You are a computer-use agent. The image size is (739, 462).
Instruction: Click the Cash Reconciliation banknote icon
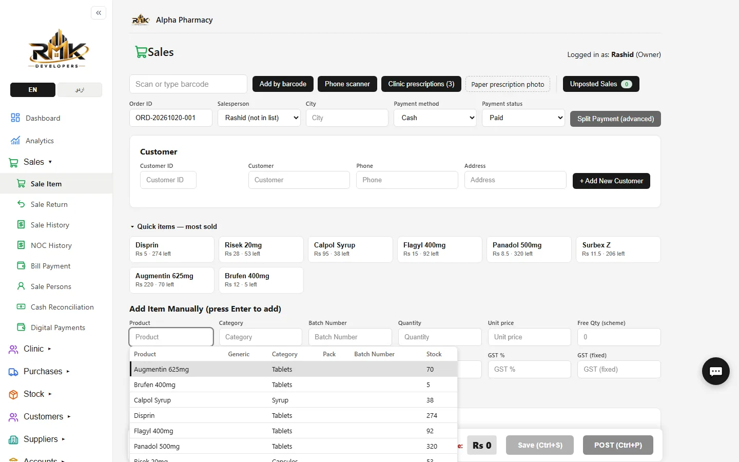click(x=21, y=306)
